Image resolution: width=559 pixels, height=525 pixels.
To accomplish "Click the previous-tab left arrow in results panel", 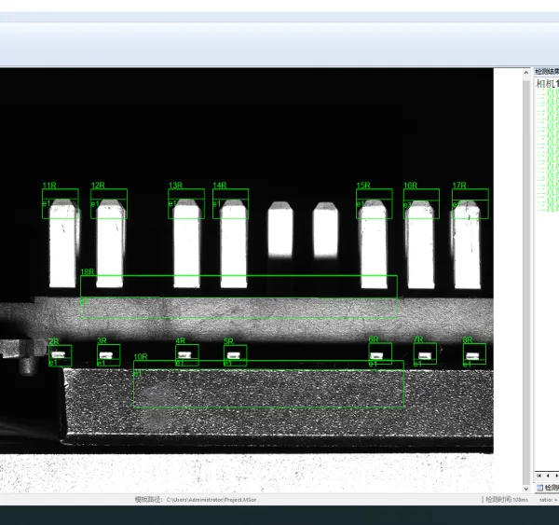I will (x=548, y=476).
